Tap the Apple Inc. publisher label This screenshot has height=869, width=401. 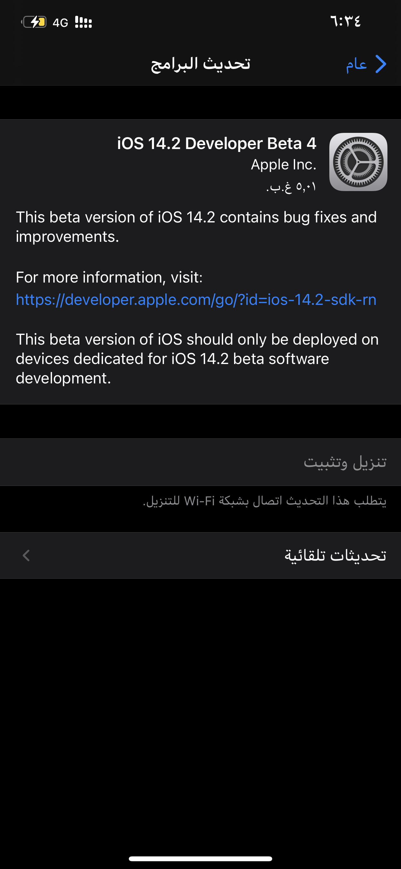click(284, 165)
